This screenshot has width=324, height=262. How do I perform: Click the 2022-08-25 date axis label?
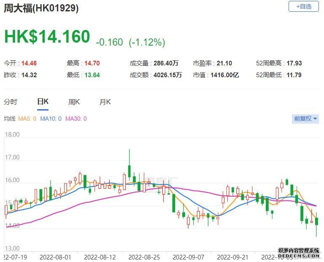click(x=144, y=257)
